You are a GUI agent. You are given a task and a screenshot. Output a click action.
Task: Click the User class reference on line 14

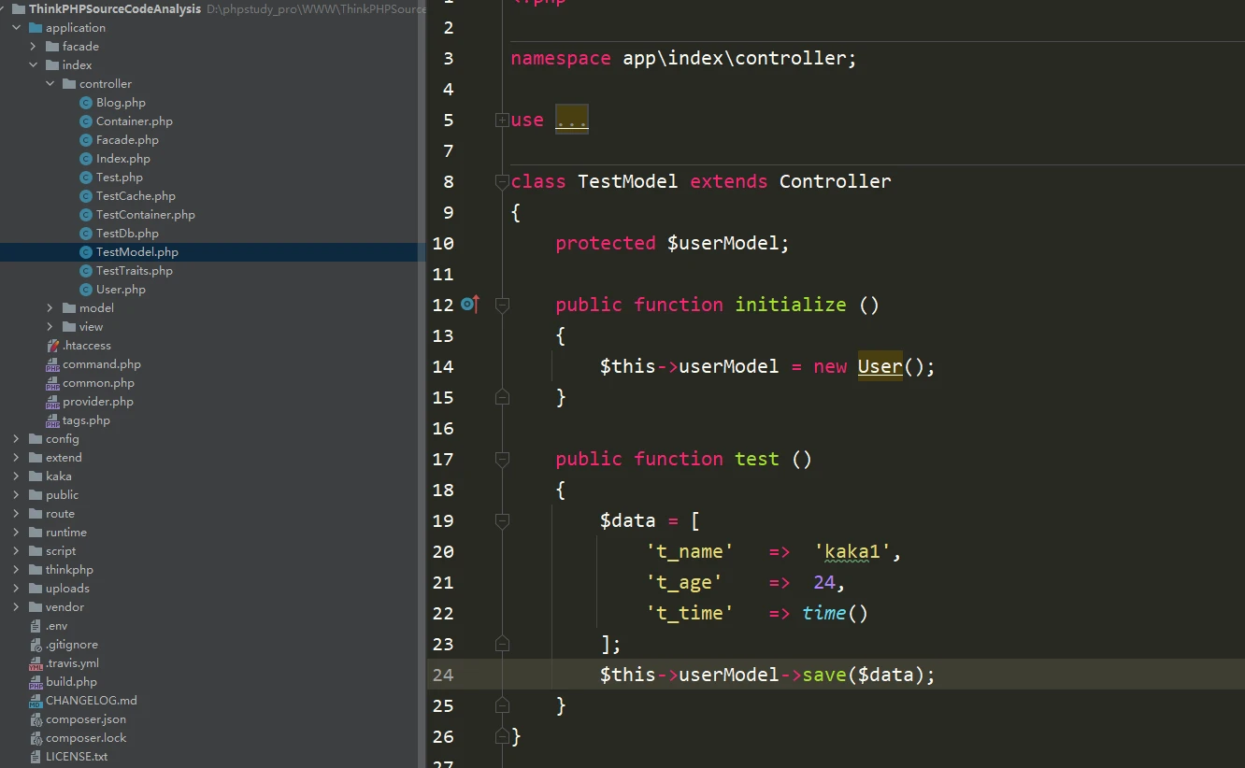pyautogui.click(x=880, y=366)
